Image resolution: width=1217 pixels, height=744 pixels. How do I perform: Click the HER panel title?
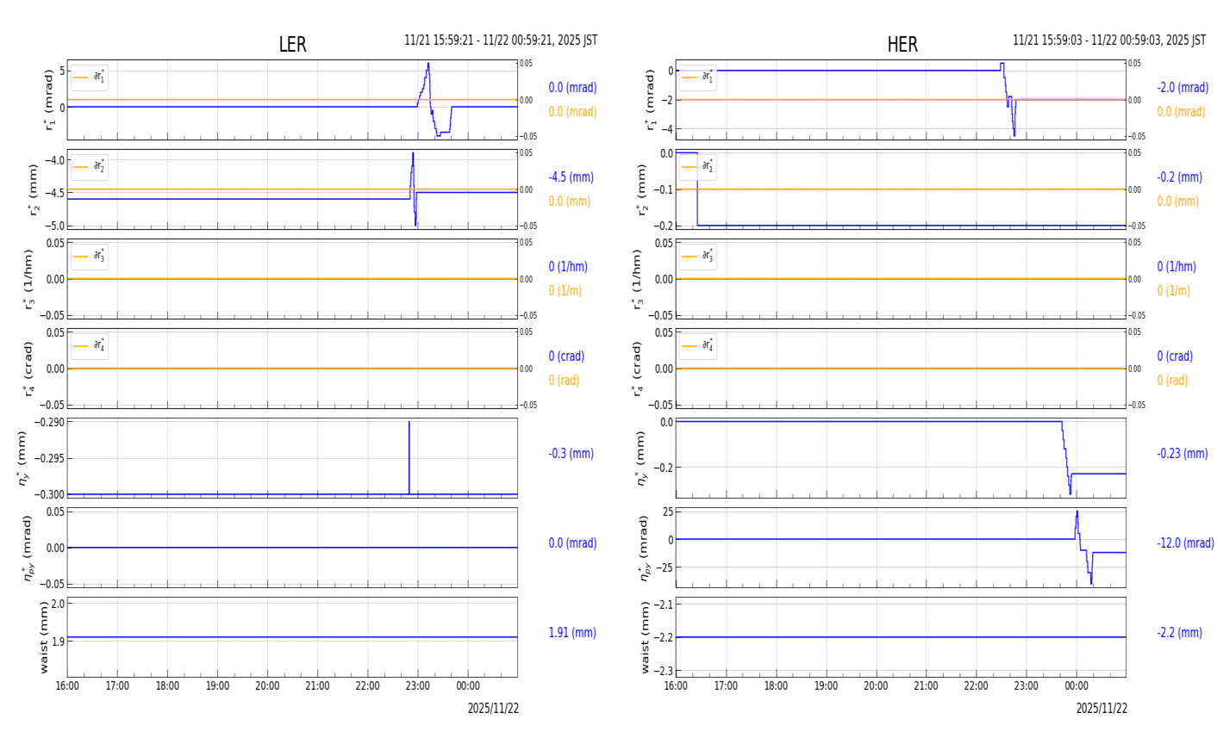(x=902, y=45)
